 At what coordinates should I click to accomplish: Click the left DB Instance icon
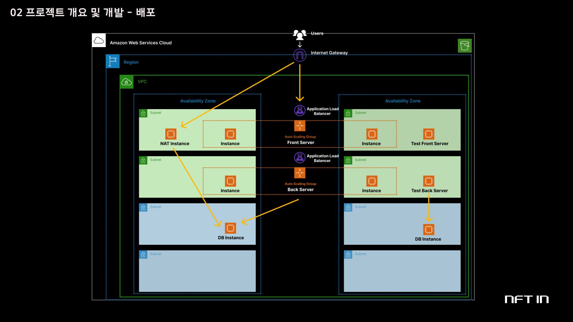230,228
